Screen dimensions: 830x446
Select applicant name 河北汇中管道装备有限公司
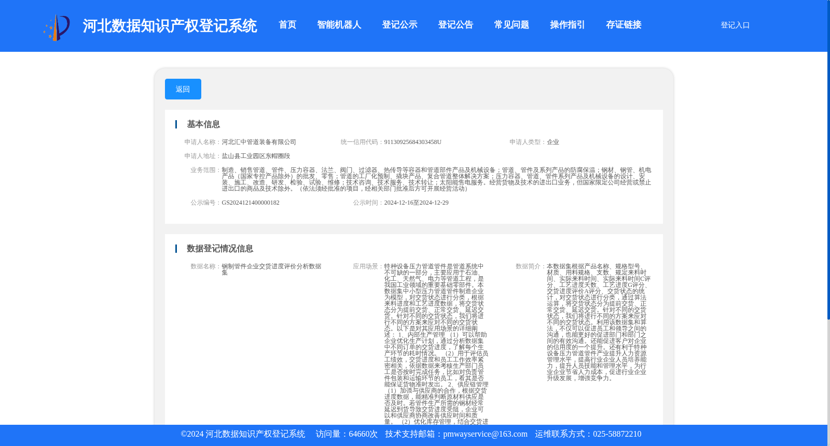(259, 142)
